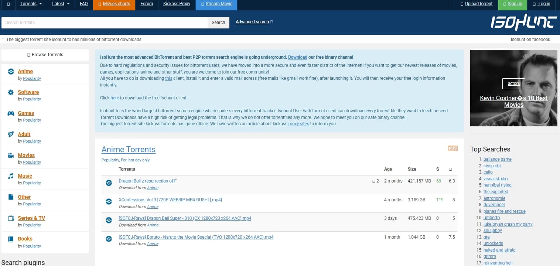Click the Other category file icon
This screenshot has width=560, height=266.
click(11, 197)
